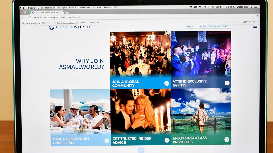Image resolution: width=273 pixels, height=153 pixels.
Task: Reload the page in Chrome
Action: pos(30,17)
